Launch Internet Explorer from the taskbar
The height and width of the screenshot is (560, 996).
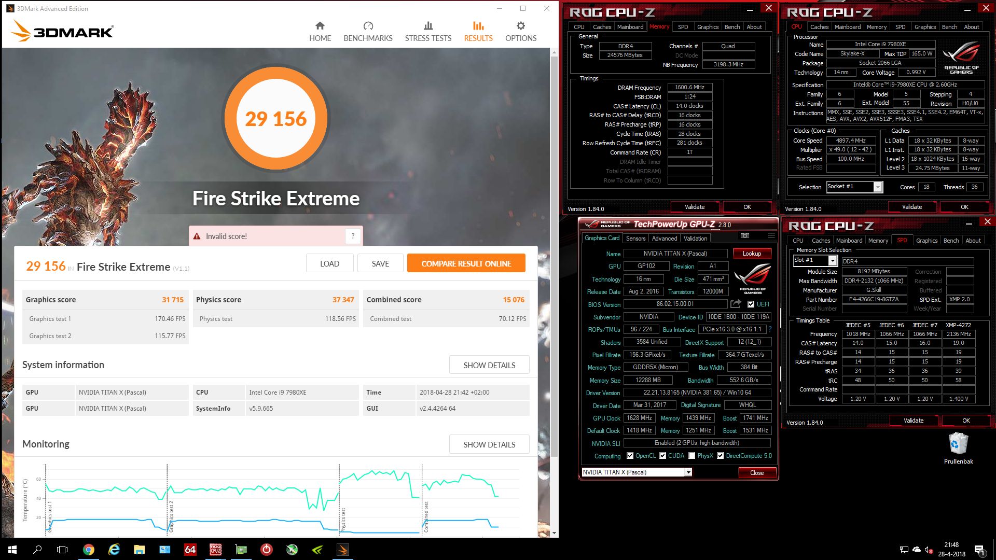pyautogui.click(x=114, y=550)
